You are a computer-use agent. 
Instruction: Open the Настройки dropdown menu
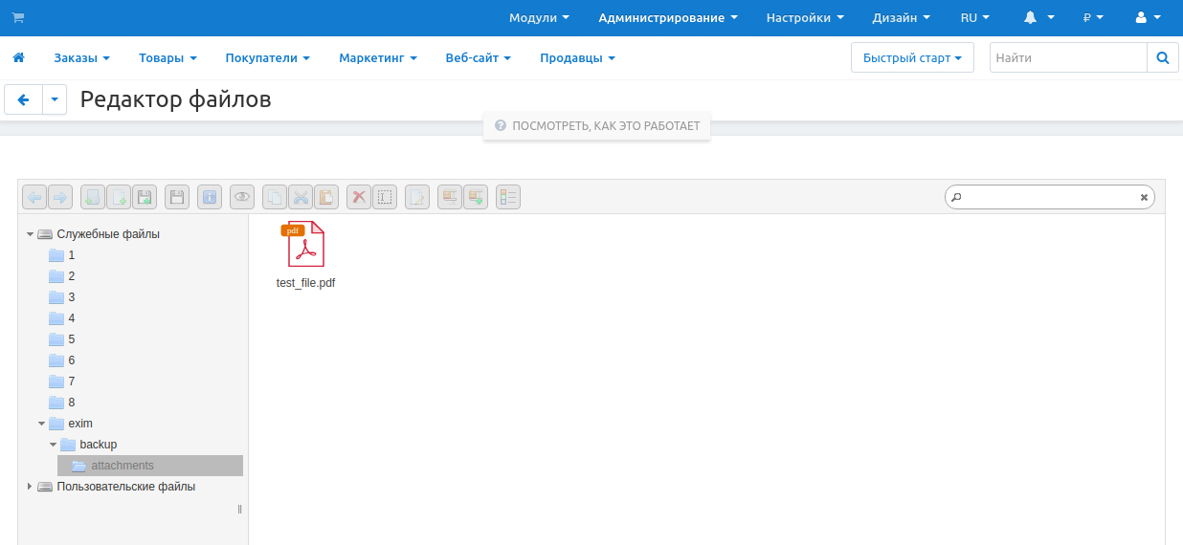(805, 17)
